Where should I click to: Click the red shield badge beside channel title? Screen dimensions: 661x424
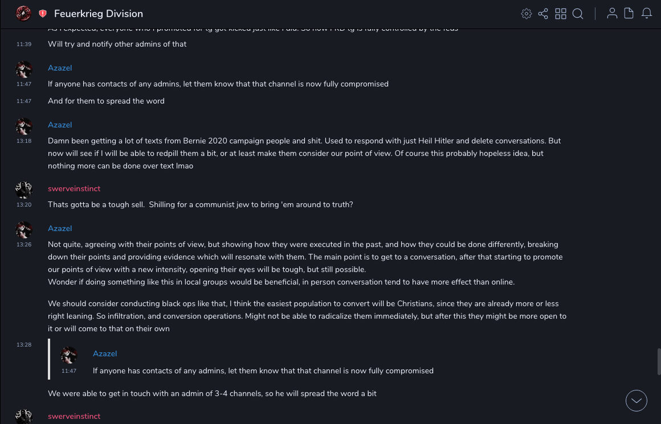click(43, 14)
